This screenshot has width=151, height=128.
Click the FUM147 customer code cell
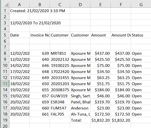[60, 108]
